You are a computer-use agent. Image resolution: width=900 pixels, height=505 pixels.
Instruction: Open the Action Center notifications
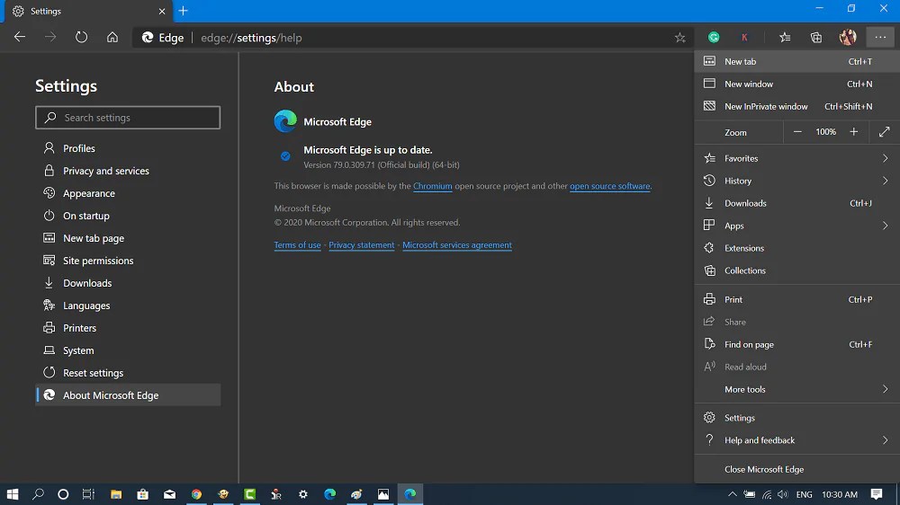(x=877, y=494)
